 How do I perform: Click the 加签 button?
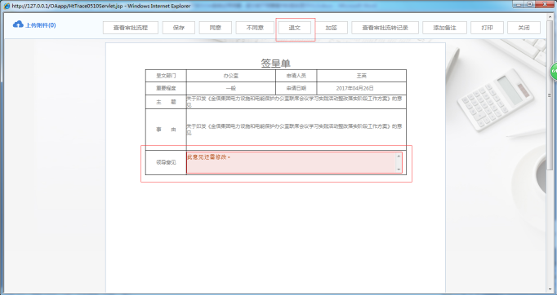(x=331, y=28)
